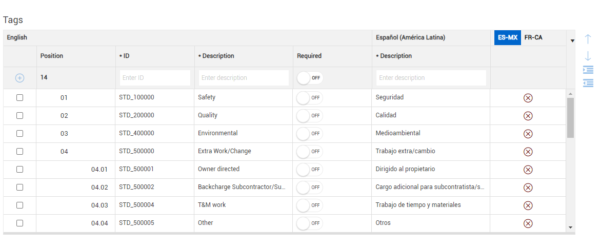Click the table scrollbar down arrow
Image resolution: width=600 pixels, height=249 pixels.
click(x=571, y=227)
